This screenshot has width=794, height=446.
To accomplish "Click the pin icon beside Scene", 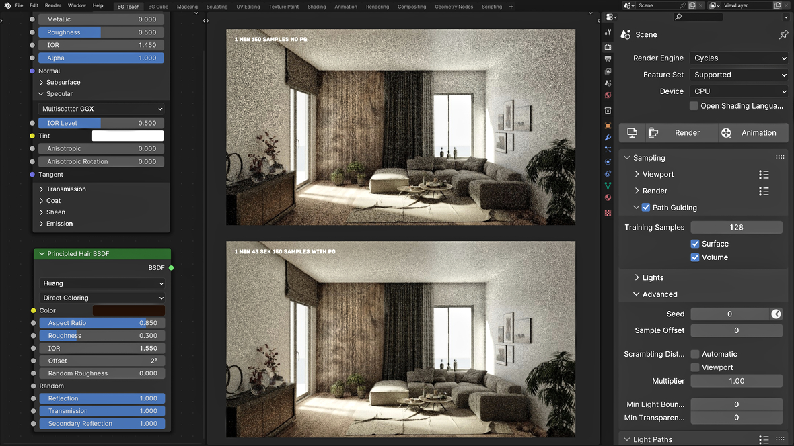I will point(783,34).
